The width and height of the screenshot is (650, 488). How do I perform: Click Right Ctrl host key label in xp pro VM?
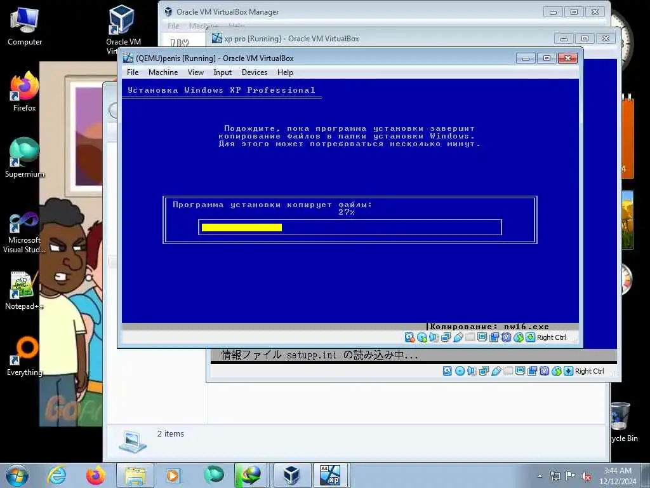(590, 371)
